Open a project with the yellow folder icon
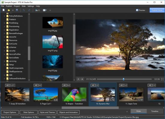Viewport: 165px width, 119px height. (9, 10)
